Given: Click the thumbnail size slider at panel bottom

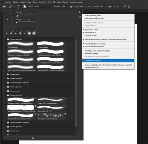Looking at the screenshot, I should [x=33, y=138].
